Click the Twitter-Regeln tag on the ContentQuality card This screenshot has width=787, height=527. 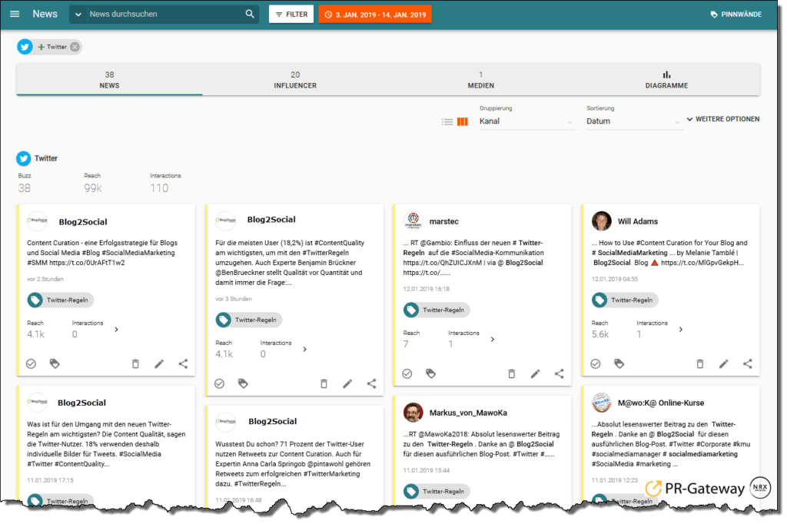249,320
